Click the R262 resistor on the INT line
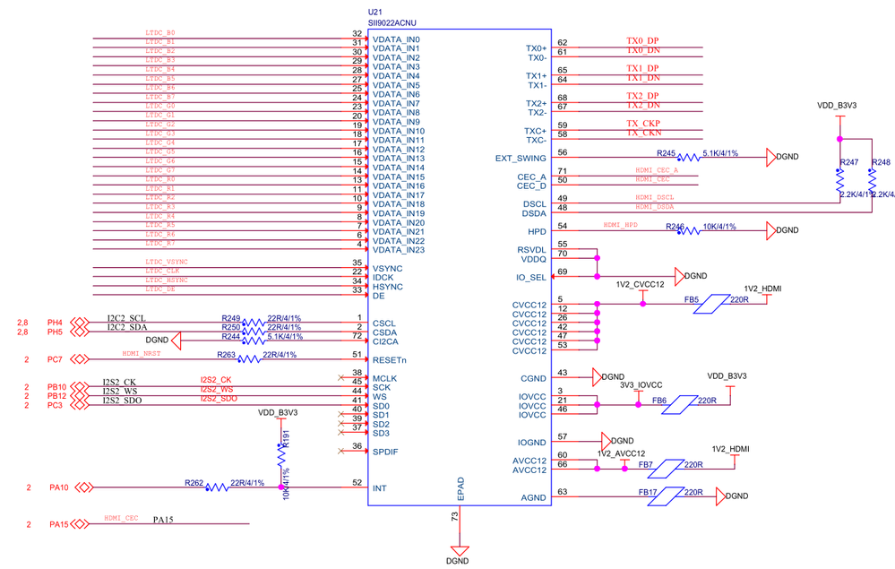Screen dimensions: 895x569 [x=217, y=487]
